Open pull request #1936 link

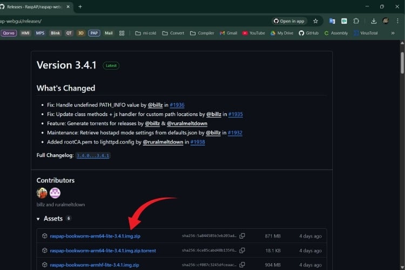177,105
